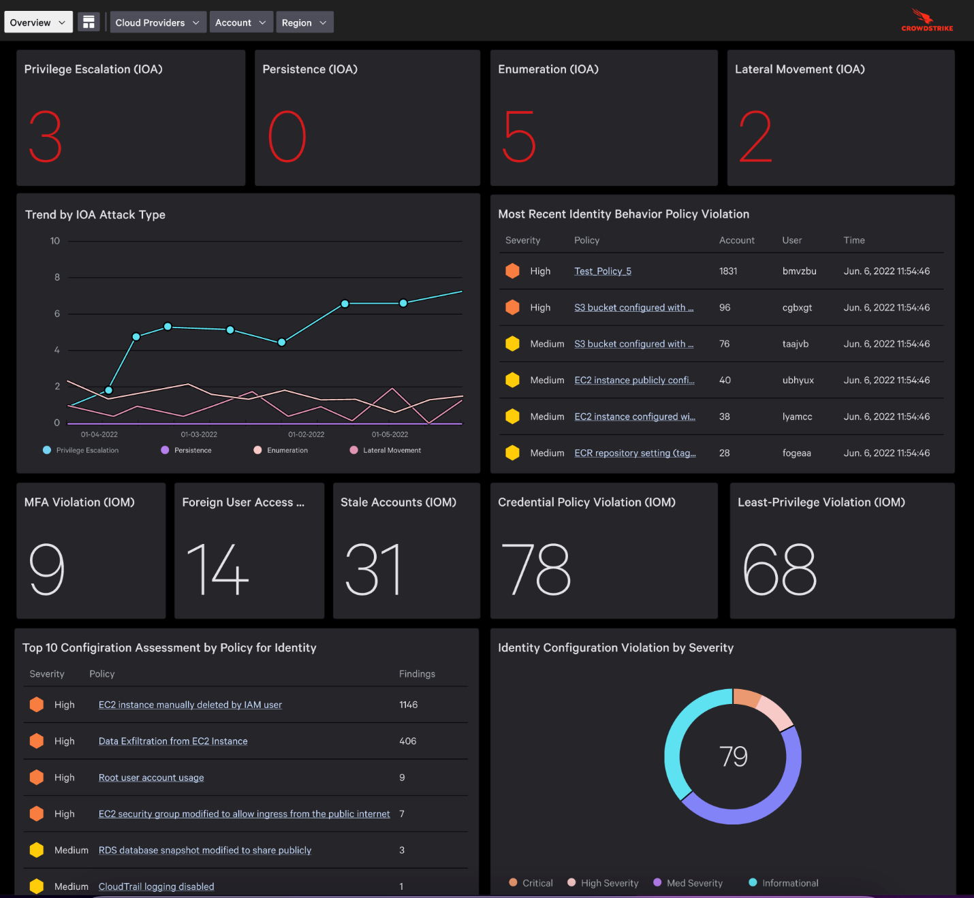Click Medium icon for RDS database snapshot row
Screen dimensions: 974x898
pos(37,850)
